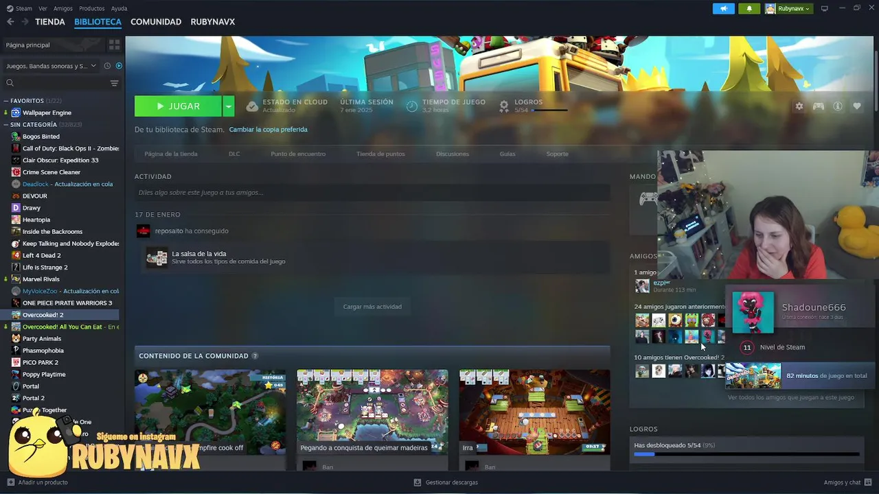Click the 'Diles algo sobre este juego' field
This screenshot has width=879, height=494.
coord(372,193)
